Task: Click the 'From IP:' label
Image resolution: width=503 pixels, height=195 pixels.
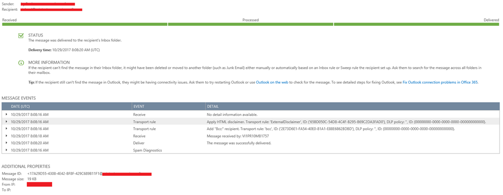Action: [8, 184]
